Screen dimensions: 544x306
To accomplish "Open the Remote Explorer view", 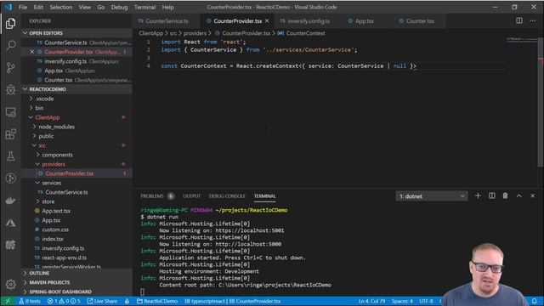I will (x=10, y=112).
